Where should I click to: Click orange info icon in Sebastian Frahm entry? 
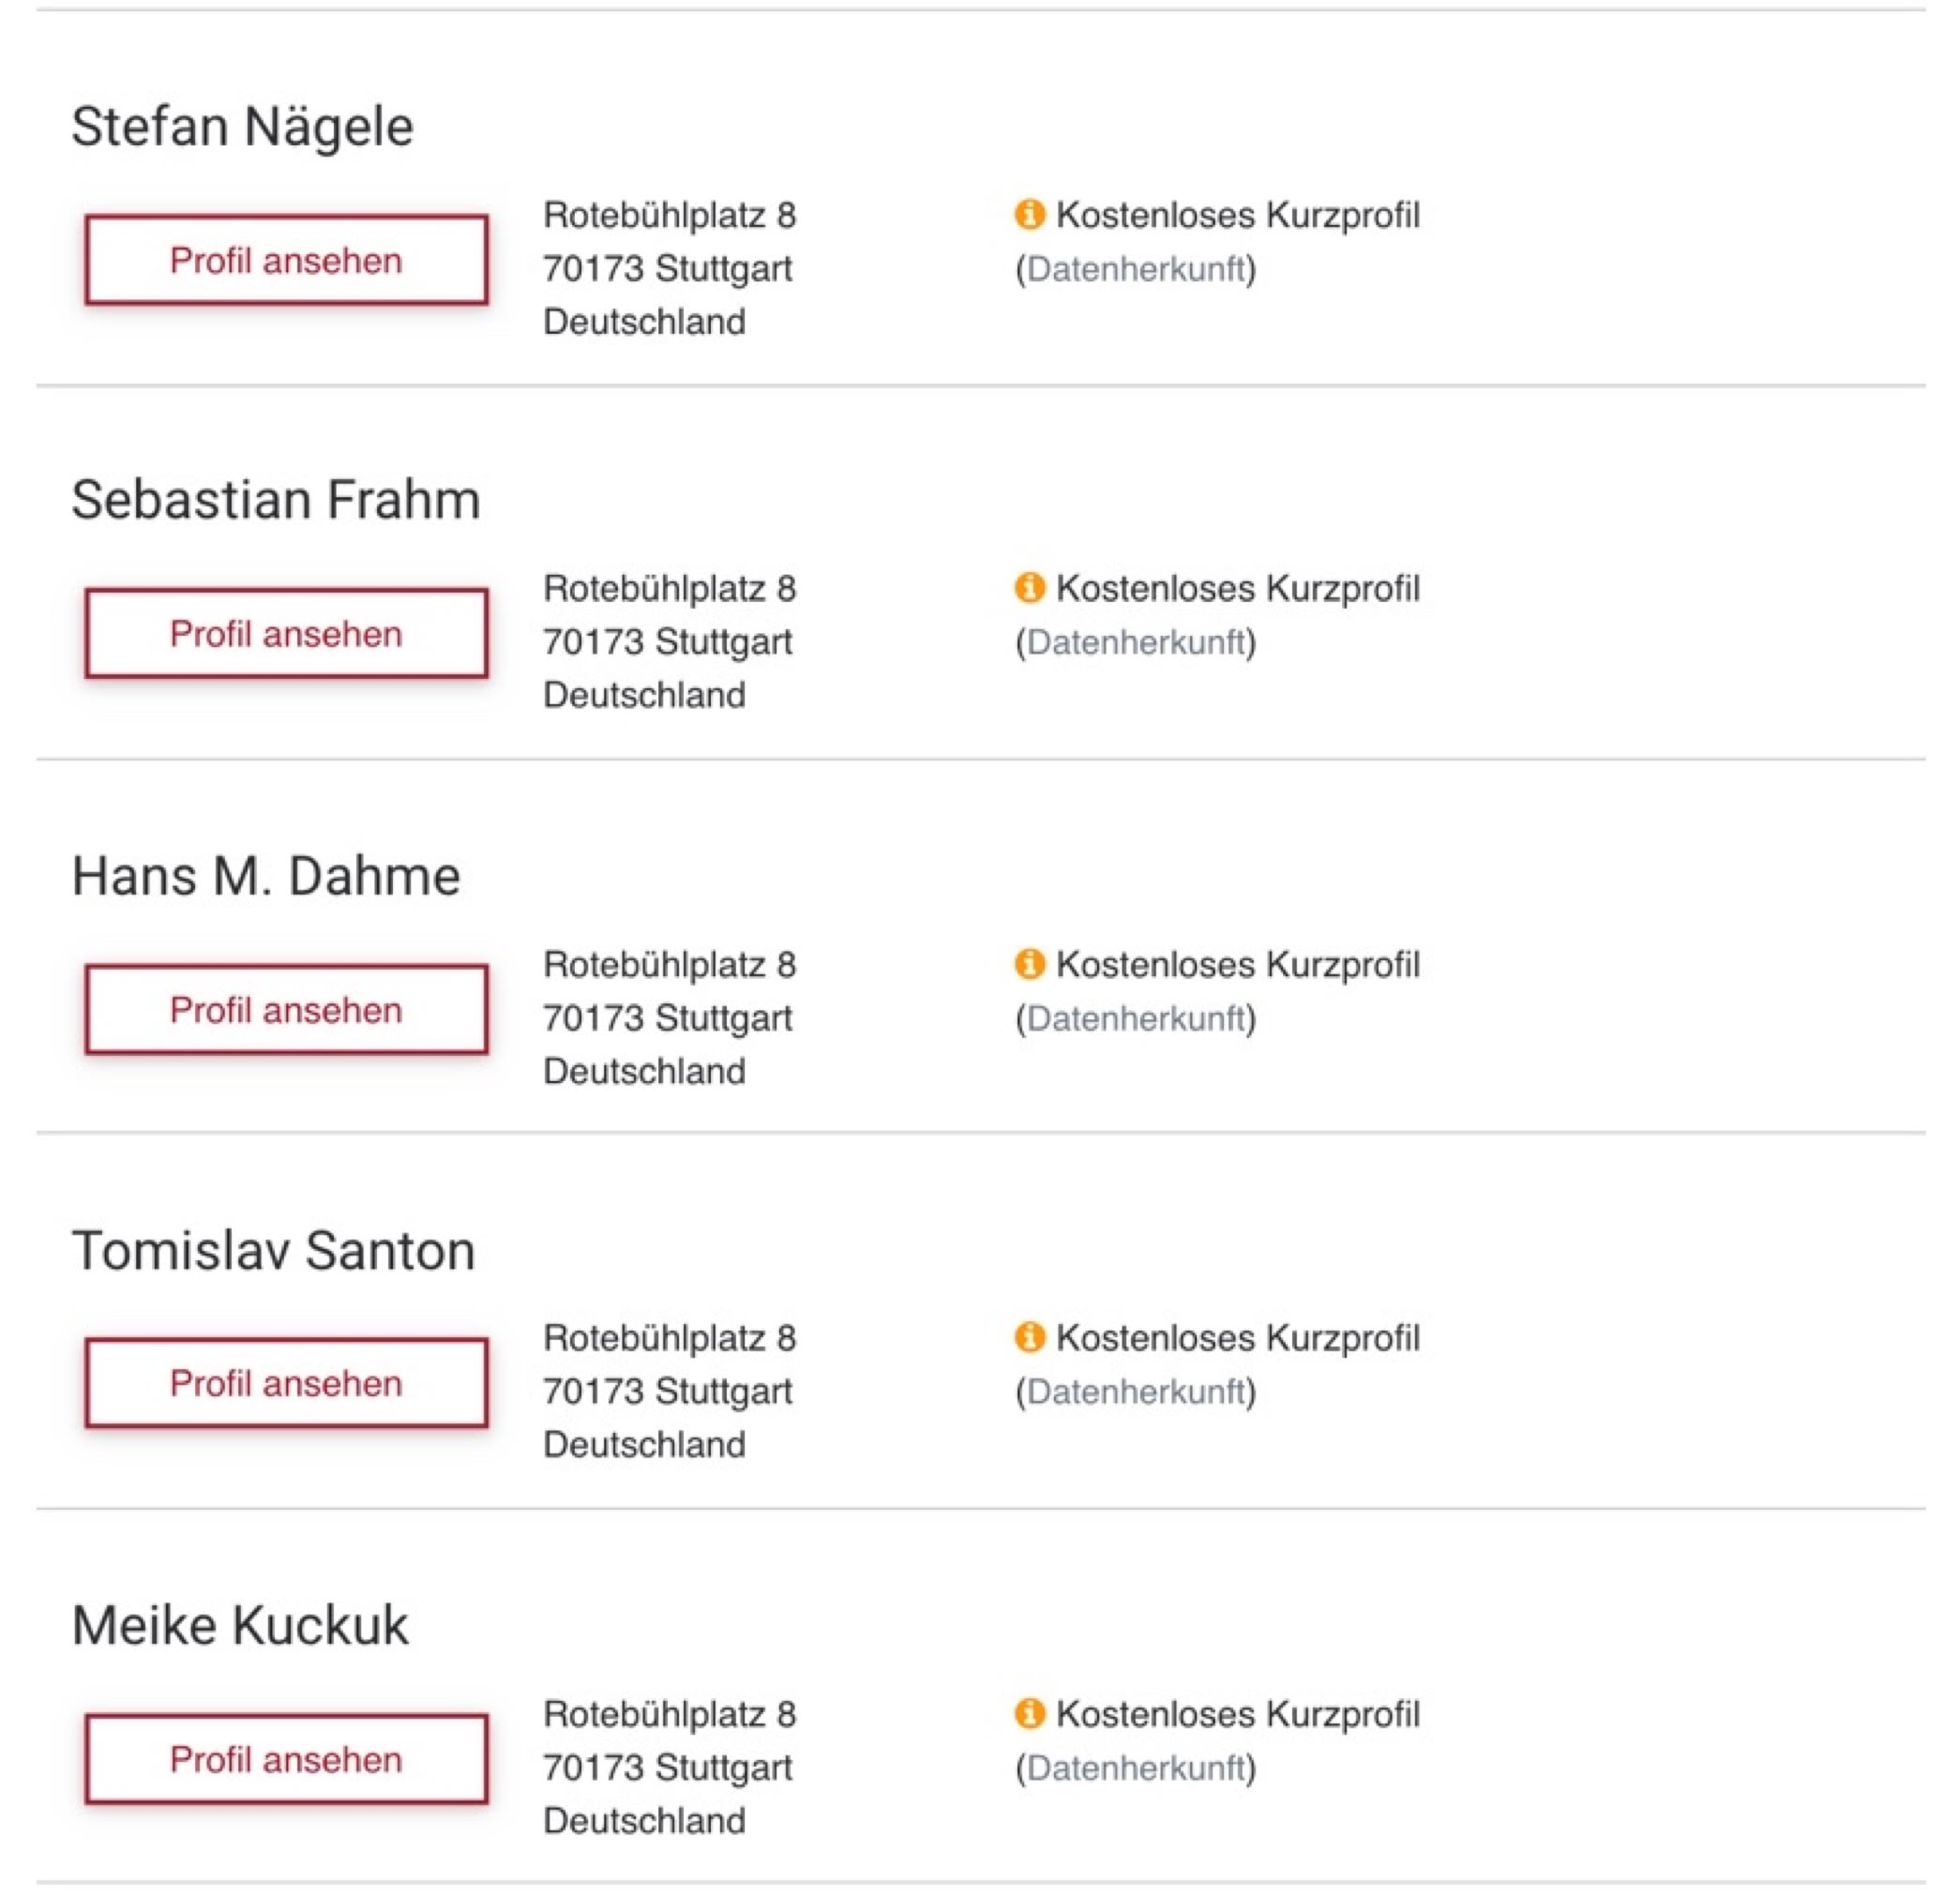pos(1029,587)
